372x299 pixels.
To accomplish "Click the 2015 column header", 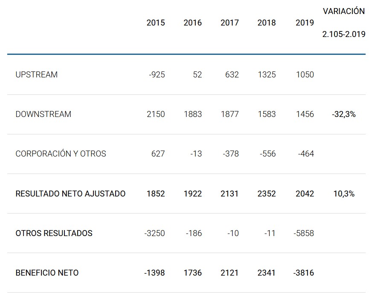I will point(155,23).
